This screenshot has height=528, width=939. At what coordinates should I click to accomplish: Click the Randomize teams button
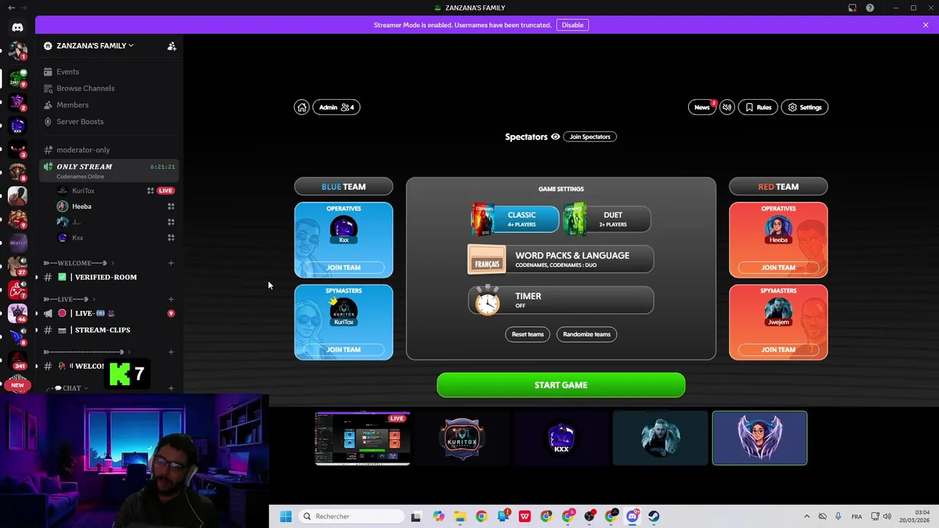click(x=587, y=334)
